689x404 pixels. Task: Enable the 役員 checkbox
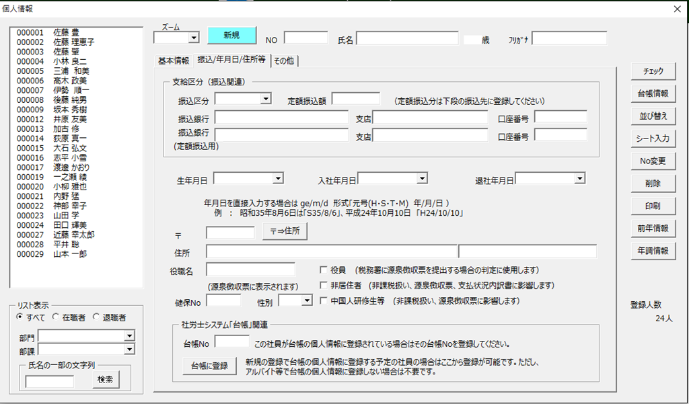(x=324, y=270)
